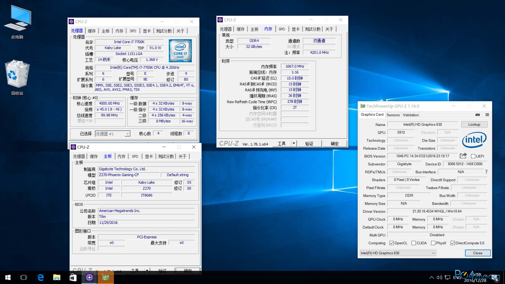
Task: Click the GPU-Z Close button
Action: pyautogui.click(x=478, y=253)
